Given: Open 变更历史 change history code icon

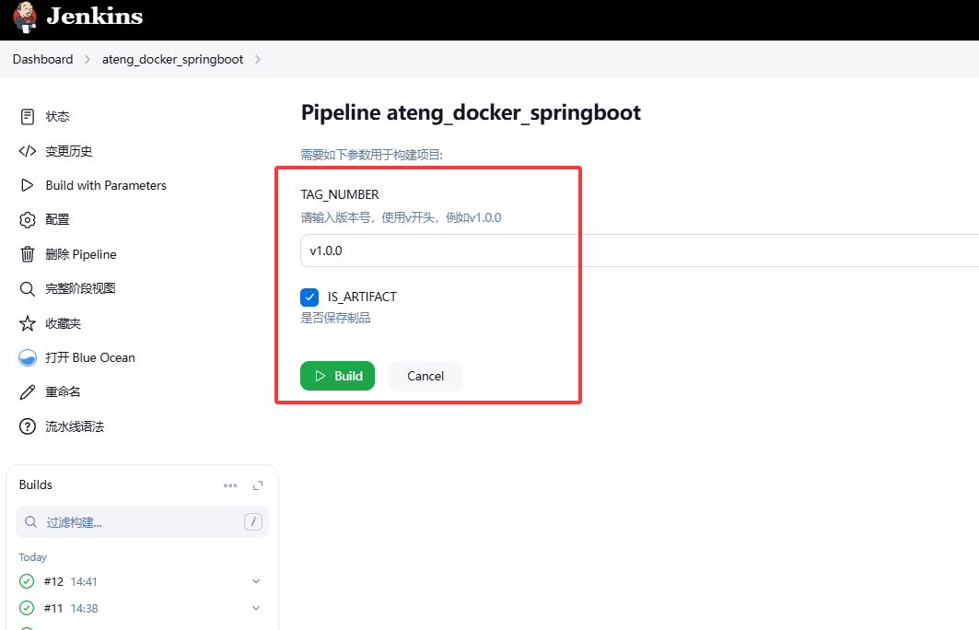Looking at the screenshot, I should [x=28, y=151].
